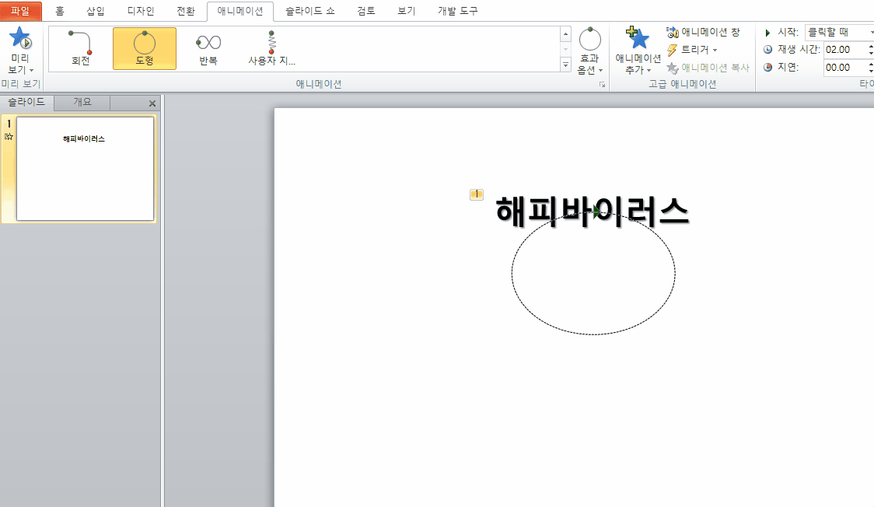Open the 시작 timing combo box
Screen dimensions: 874x507
839,33
